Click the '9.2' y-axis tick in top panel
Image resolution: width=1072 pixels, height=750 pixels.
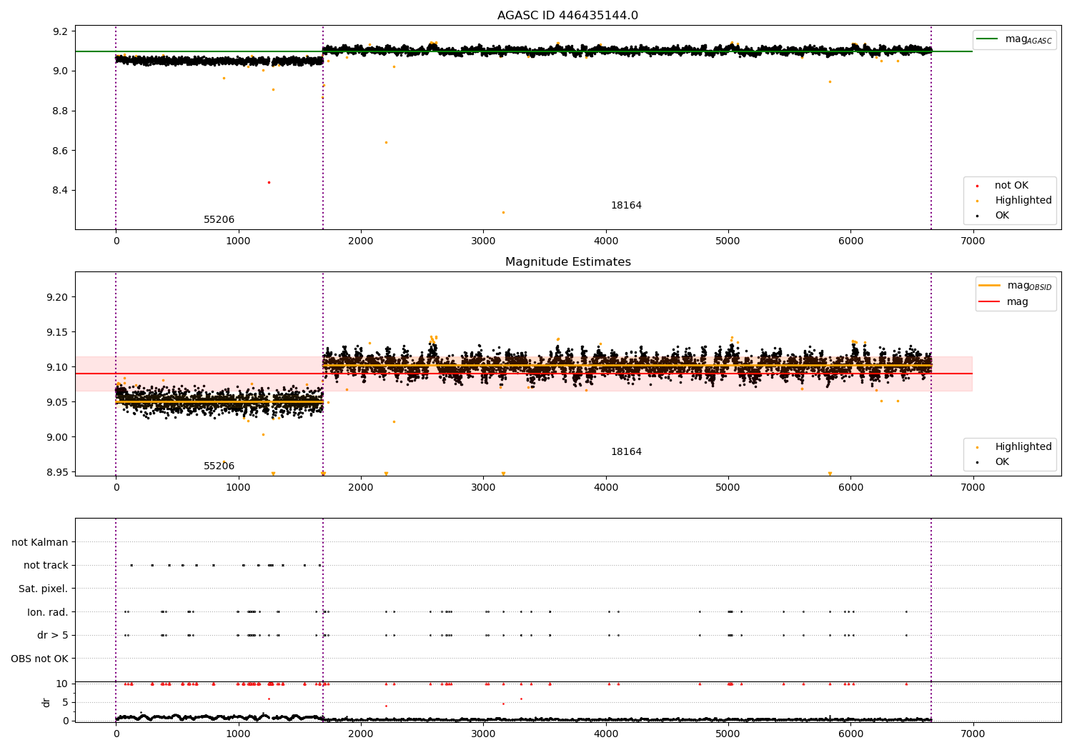[61, 31]
